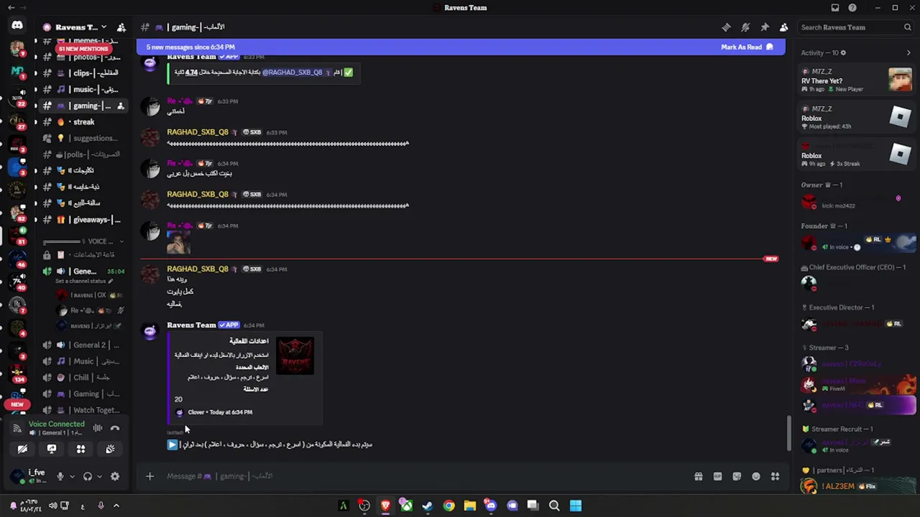Viewport: 920px width, 517px height.
Task: Open the gift picker
Action: (x=698, y=476)
